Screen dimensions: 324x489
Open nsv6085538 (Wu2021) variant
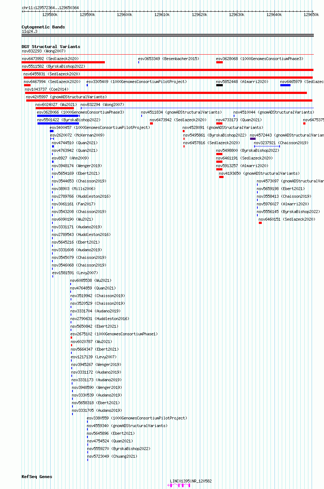pos(91,280)
